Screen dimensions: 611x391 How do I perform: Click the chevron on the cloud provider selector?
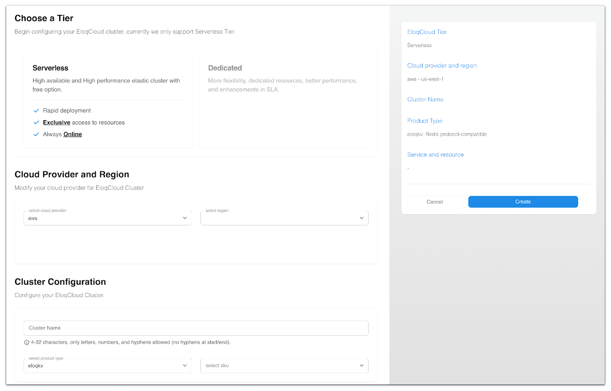pyautogui.click(x=185, y=218)
